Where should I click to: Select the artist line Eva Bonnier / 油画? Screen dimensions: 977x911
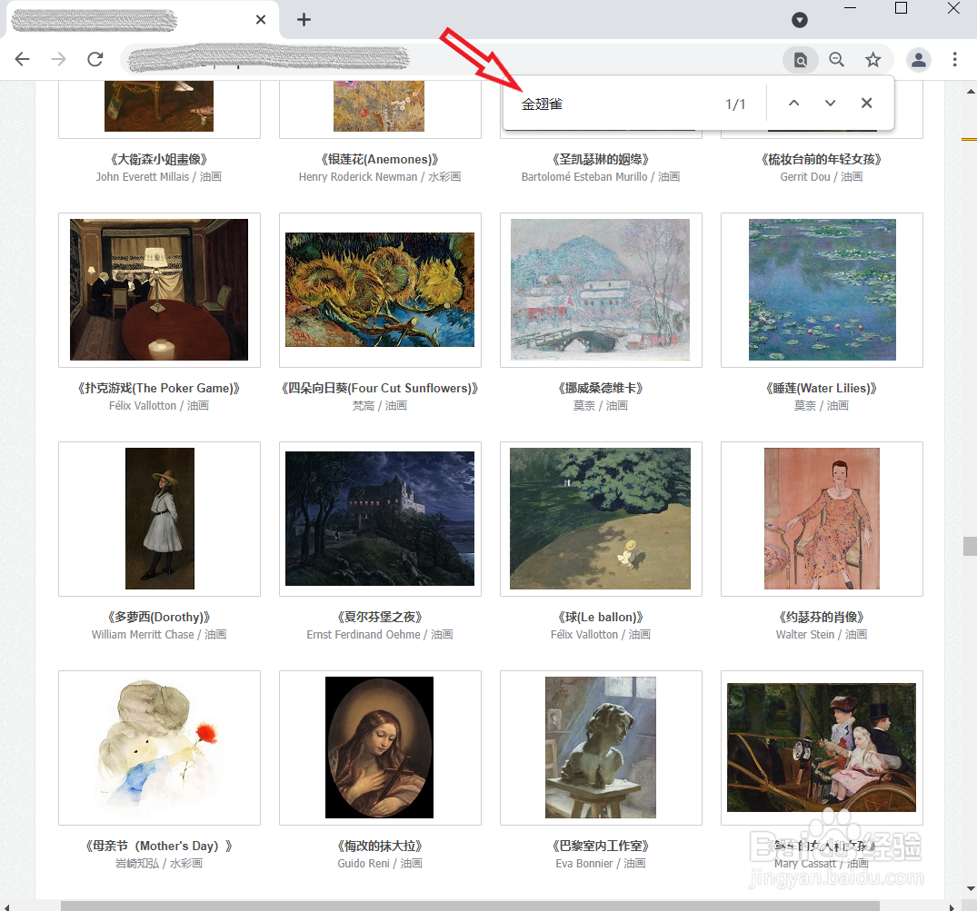pos(600,863)
